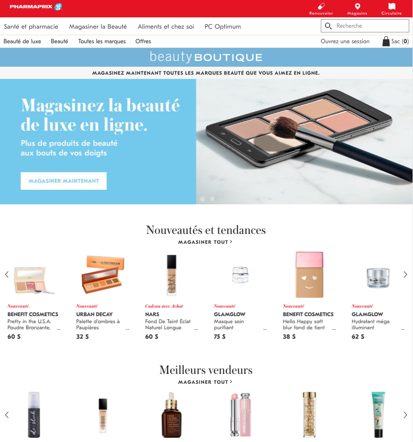The width and height of the screenshot is (413, 442).
Task: Select first hero carousel dot
Action: point(202,199)
